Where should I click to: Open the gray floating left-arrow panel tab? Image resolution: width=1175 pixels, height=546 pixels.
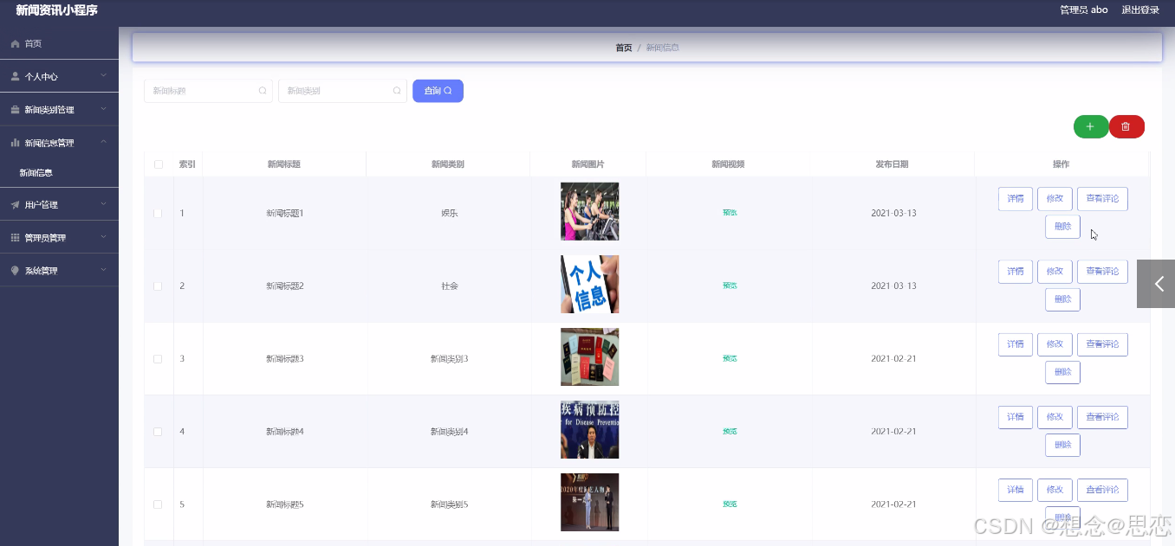click(1158, 284)
